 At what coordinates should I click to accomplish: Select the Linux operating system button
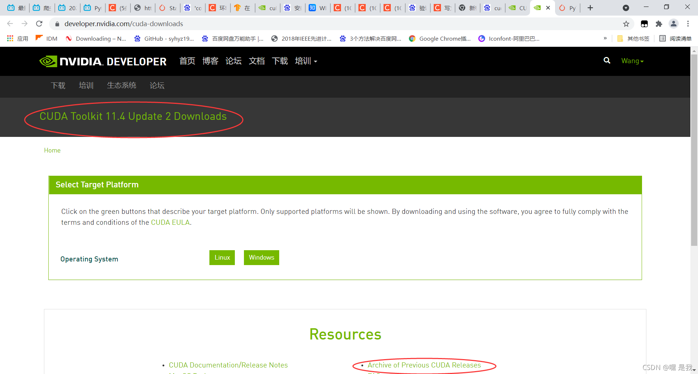point(222,257)
